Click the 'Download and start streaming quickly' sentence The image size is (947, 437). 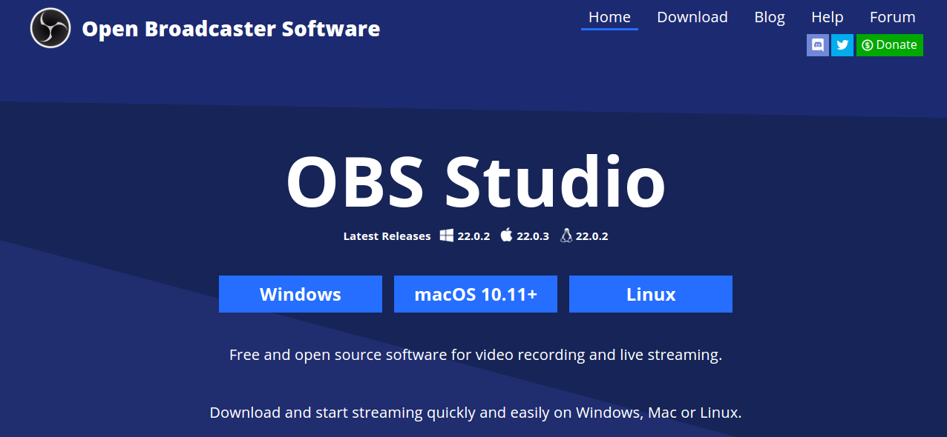(x=476, y=413)
